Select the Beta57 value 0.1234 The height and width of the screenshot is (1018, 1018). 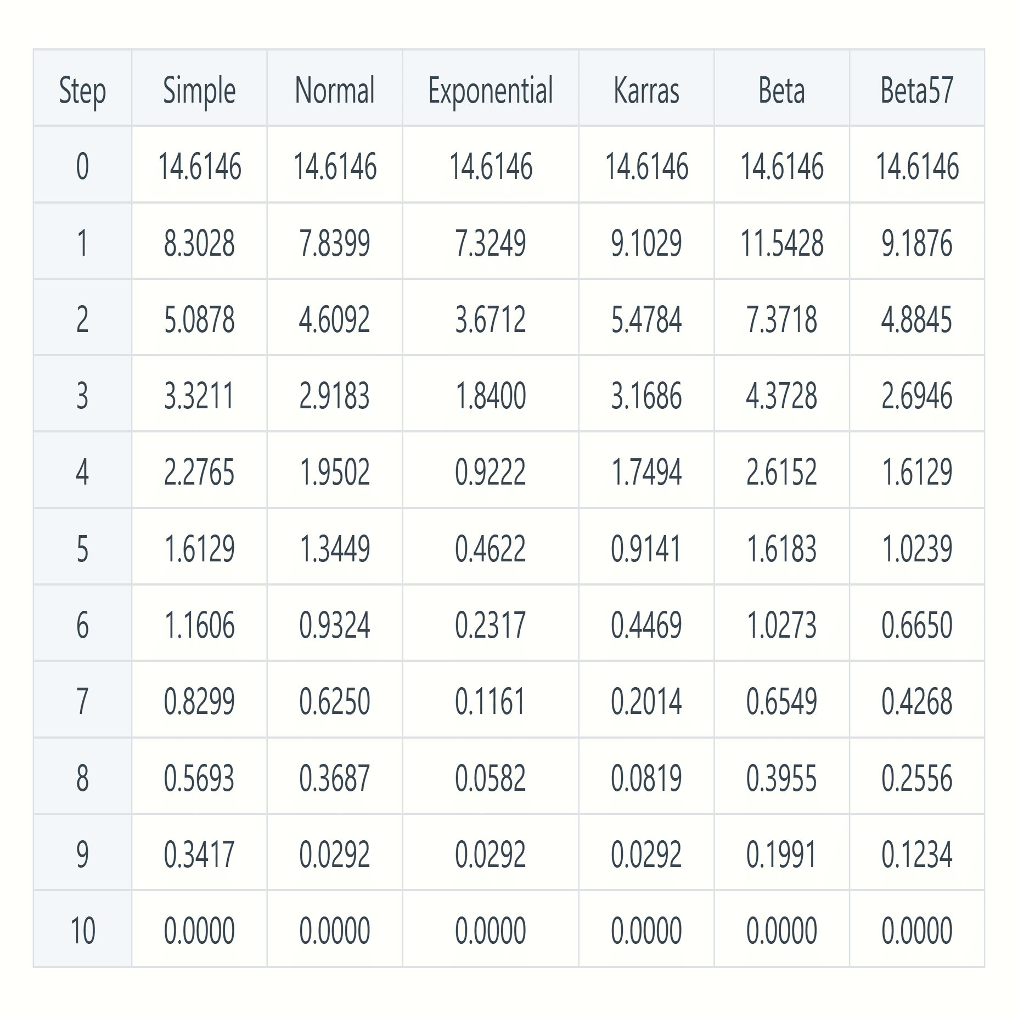tap(917, 854)
